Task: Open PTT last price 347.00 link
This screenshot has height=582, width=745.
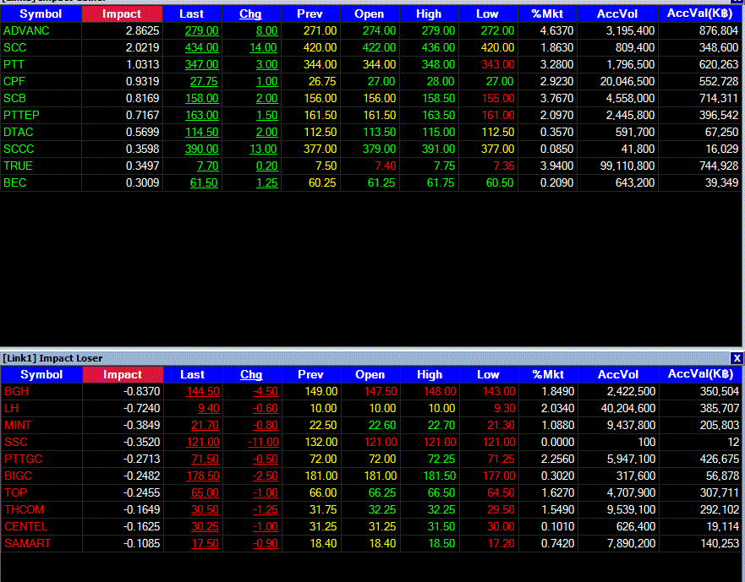Action: pos(201,64)
